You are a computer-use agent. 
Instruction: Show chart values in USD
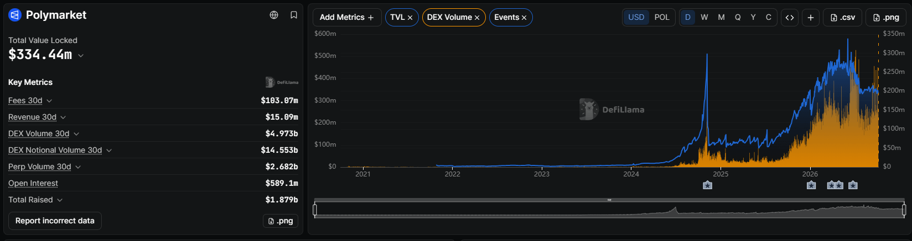636,18
